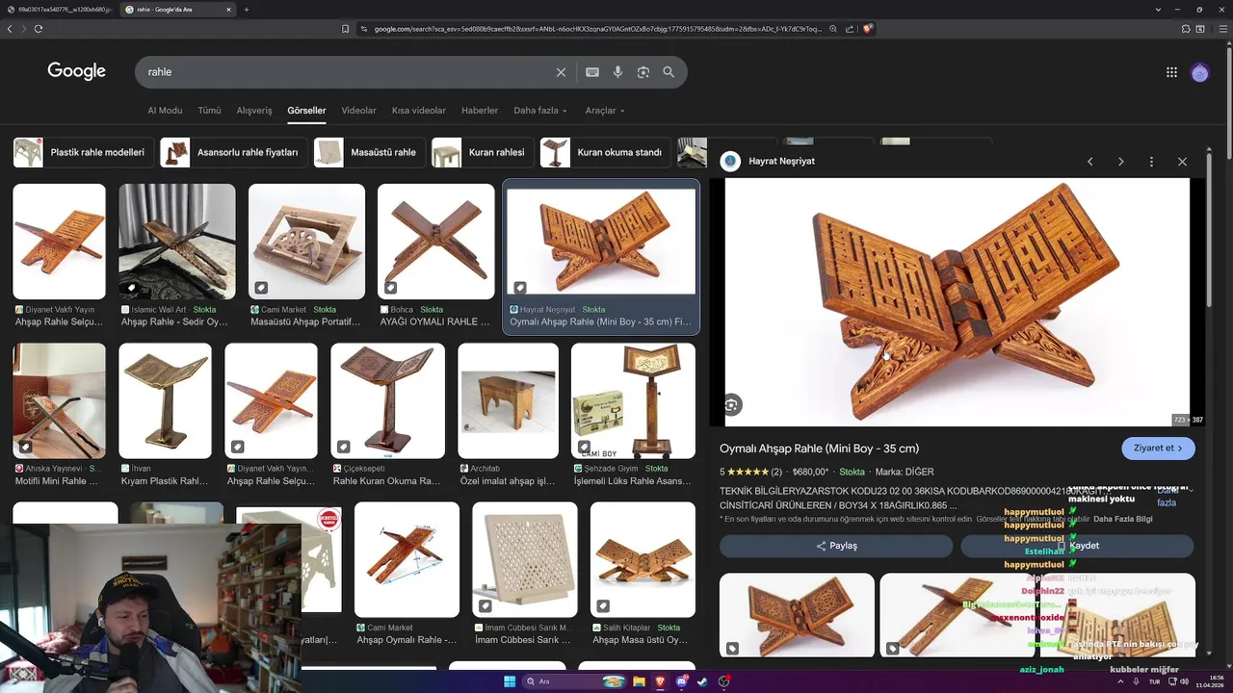Switch to the Tümü tab
The width and height of the screenshot is (1233, 693).
click(x=209, y=111)
